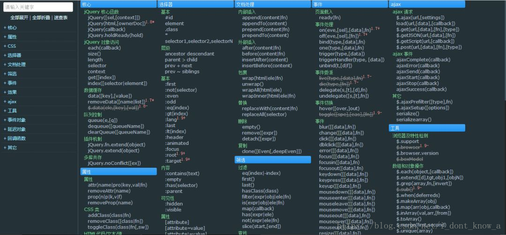Open the :animated selector entry
This screenshot has height=235, width=506.
click(177, 143)
